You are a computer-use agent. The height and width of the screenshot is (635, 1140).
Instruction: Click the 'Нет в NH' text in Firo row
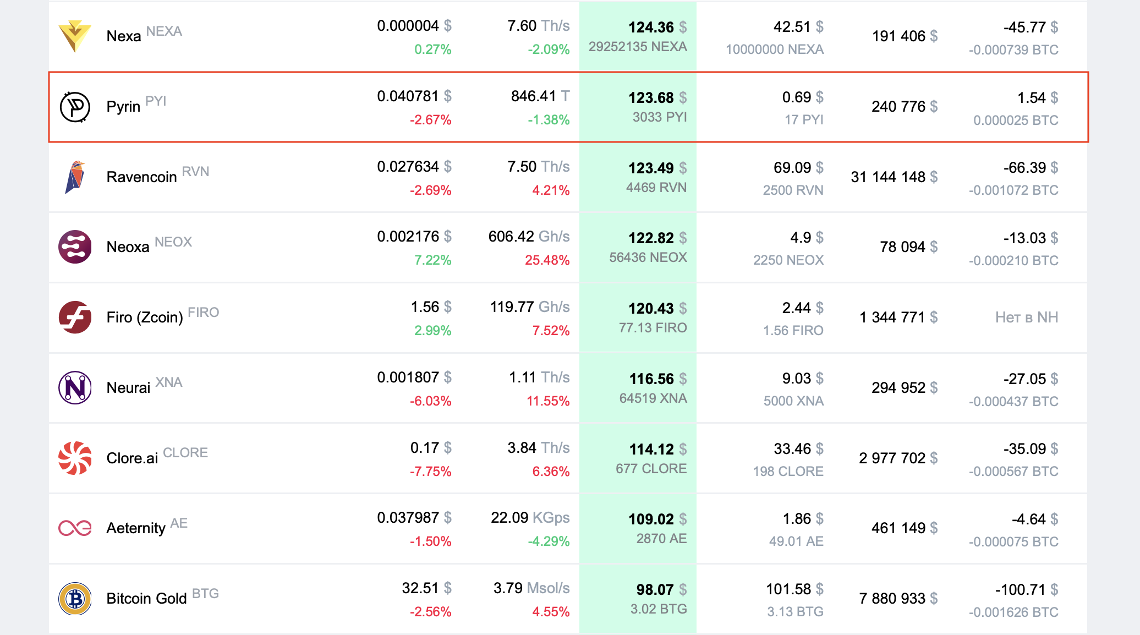[x=1027, y=317]
